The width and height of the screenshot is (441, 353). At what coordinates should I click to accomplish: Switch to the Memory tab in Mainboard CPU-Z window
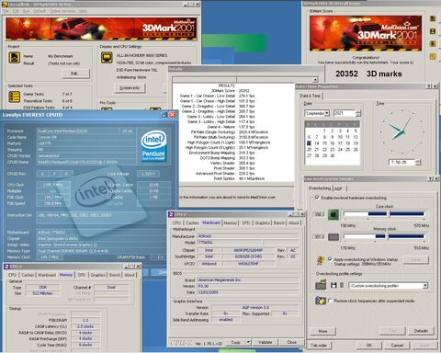[x=231, y=222]
